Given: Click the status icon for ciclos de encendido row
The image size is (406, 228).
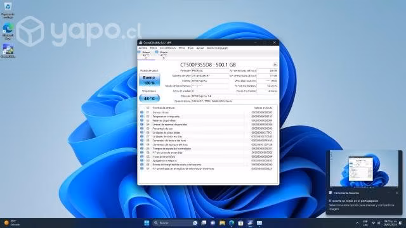Looking at the screenshot, I should pyautogui.click(x=141, y=153).
